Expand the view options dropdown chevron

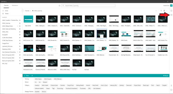(x=167, y=11)
